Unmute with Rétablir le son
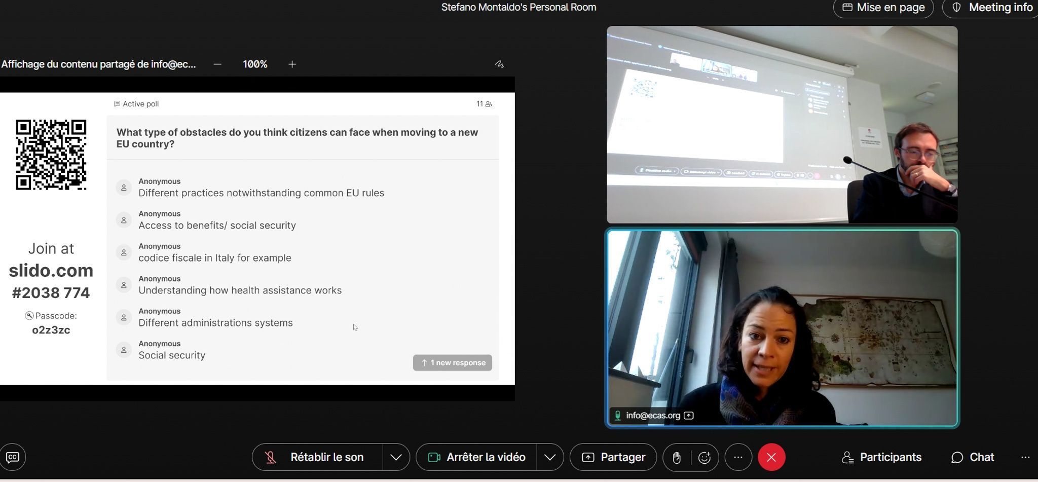This screenshot has width=1038, height=482. point(317,457)
